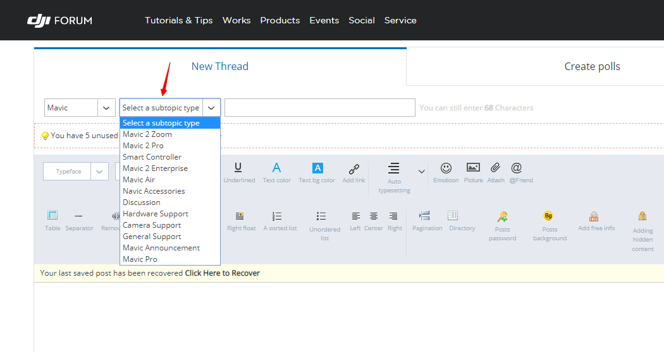This screenshot has height=352, width=664.
Task: Select Mavic Announcement subtopic
Action: 170,249
